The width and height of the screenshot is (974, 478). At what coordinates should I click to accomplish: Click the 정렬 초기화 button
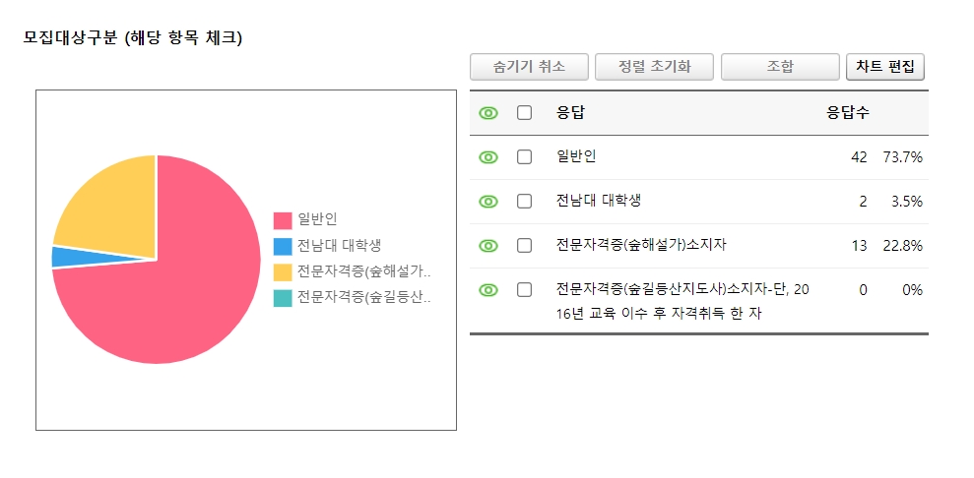click(x=654, y=67)
